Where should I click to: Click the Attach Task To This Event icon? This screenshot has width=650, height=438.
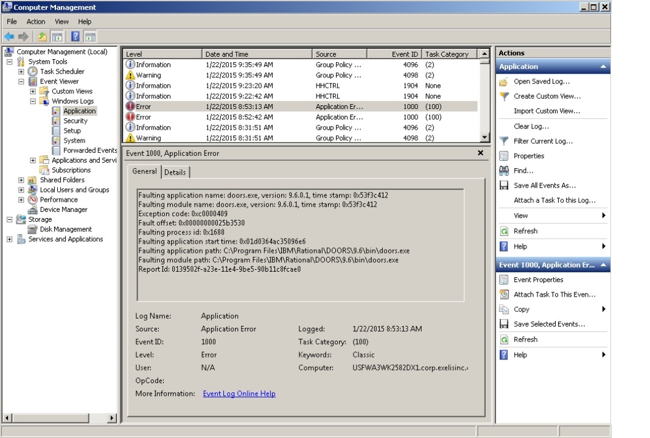[x=504, y=294]
